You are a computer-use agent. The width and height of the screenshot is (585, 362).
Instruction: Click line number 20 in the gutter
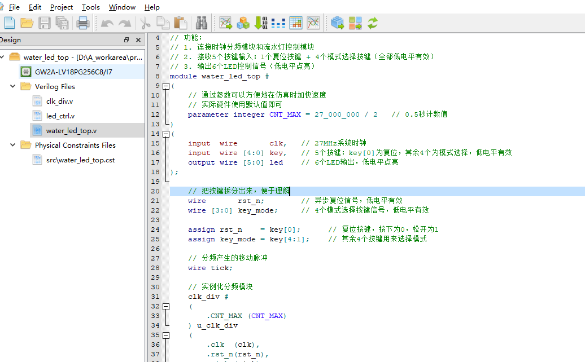point(155,191)
